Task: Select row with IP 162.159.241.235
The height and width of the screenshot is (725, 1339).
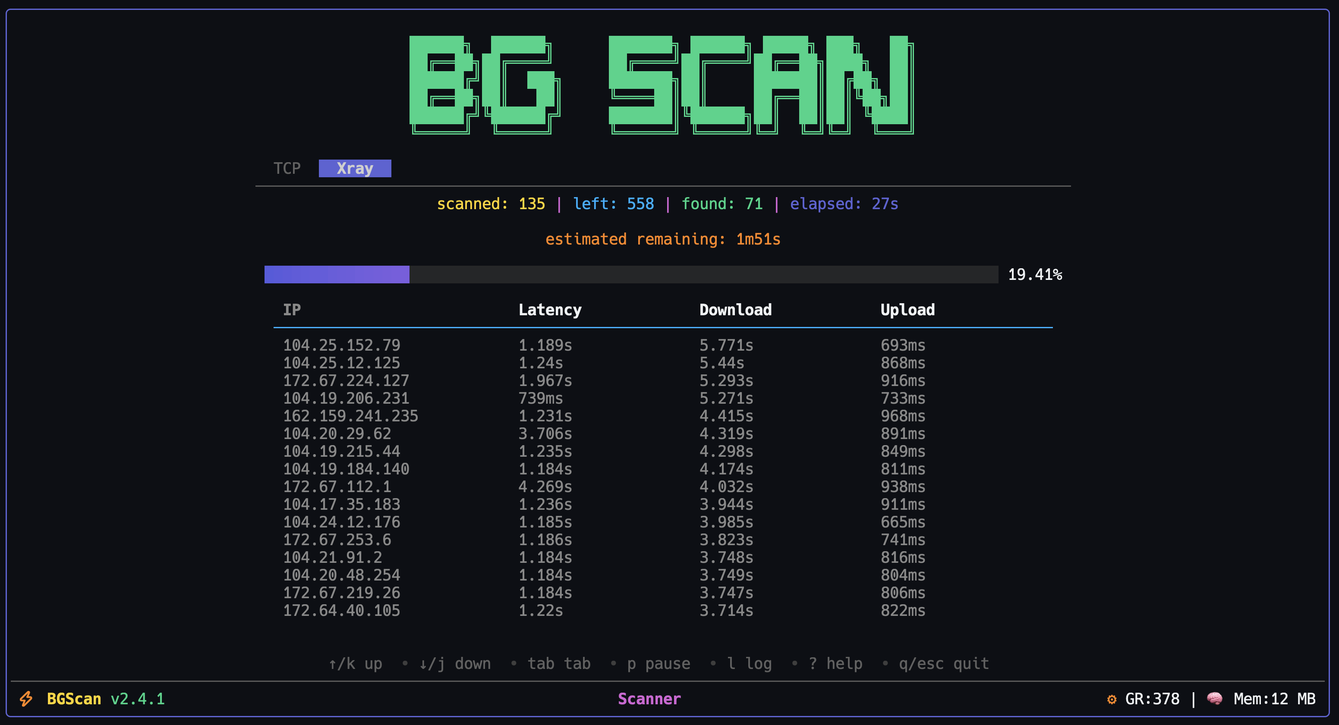Action: (x=663, y=415)
